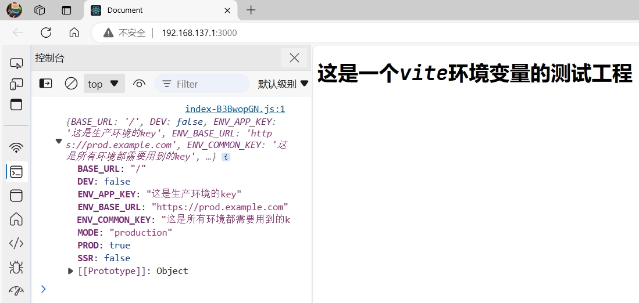Toggle the console sidebar panel
Image resolution: width=639 pixels, height=303 pixels.
click(x=45, y=84)
